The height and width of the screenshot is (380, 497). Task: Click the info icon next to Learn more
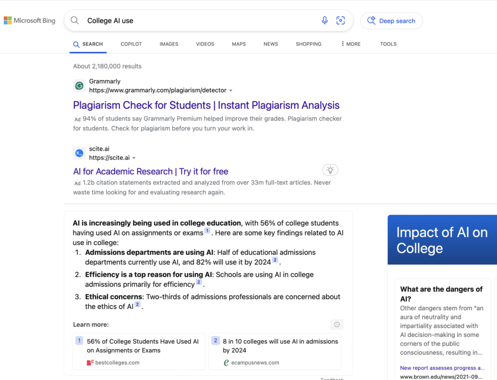click(337, 325)
